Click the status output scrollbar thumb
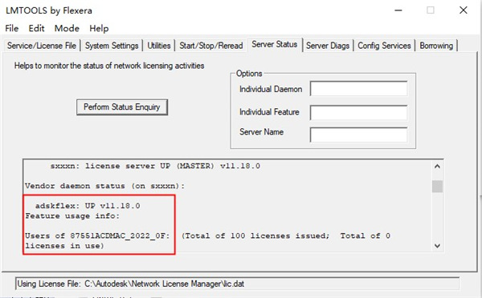The image size is (482, 298). (x=437, y=187)
